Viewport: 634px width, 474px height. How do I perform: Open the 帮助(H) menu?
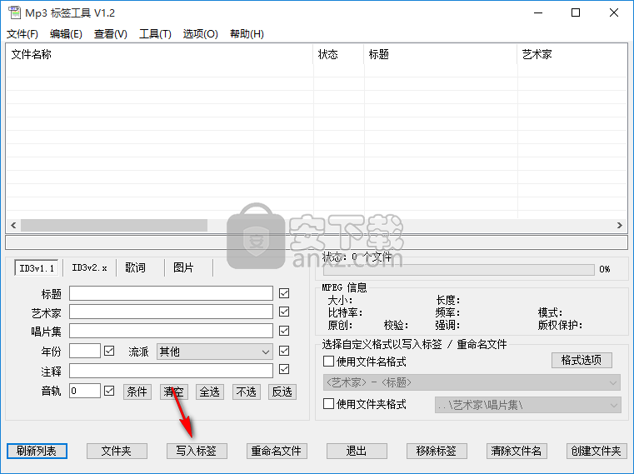tap(247, 34)
